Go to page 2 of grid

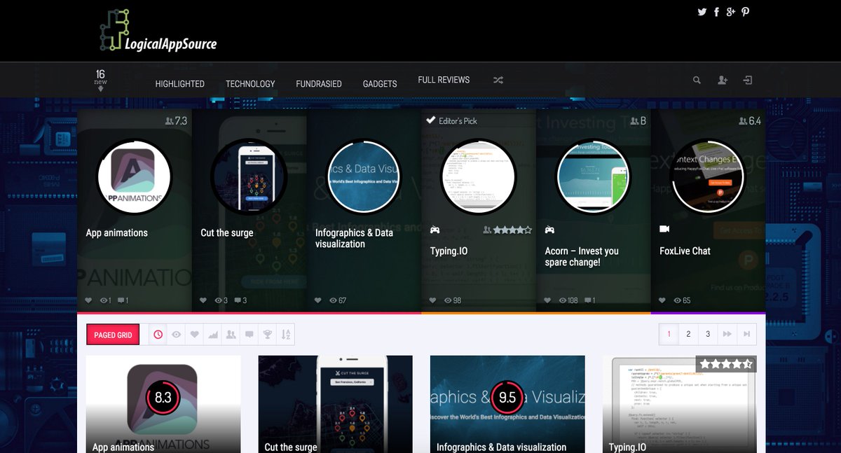(x=689, y=334)
